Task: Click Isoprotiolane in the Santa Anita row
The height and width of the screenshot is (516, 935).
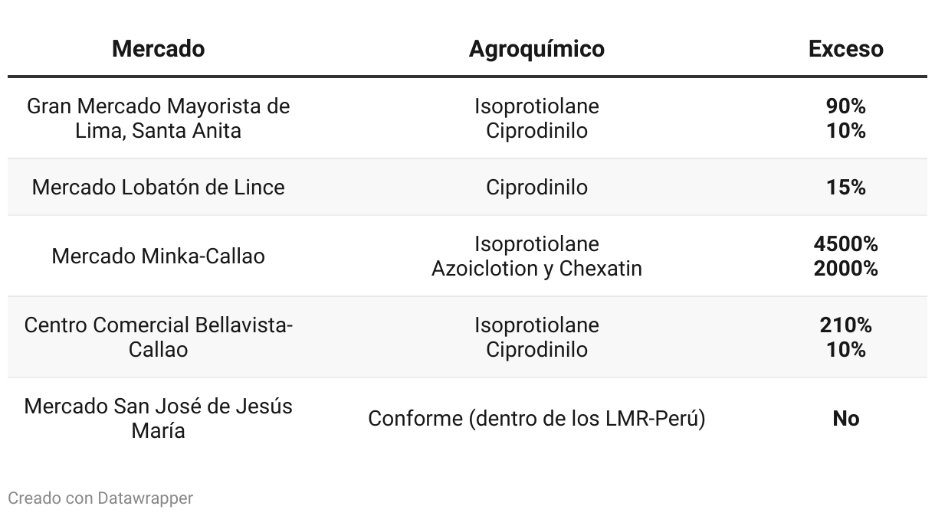Action: [536, 106]
